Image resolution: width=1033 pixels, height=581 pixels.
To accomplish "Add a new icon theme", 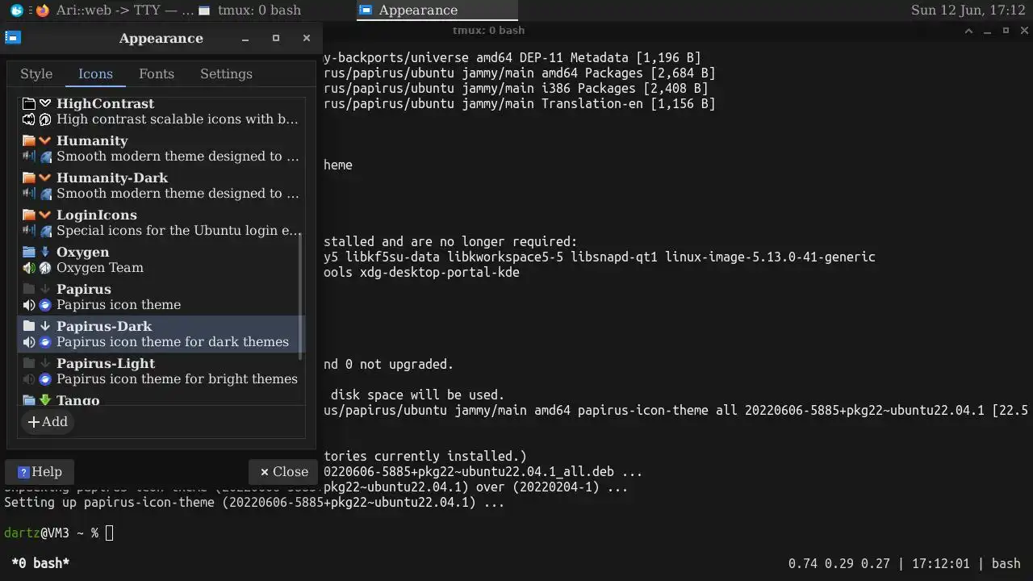I will [x=48, y=422].
